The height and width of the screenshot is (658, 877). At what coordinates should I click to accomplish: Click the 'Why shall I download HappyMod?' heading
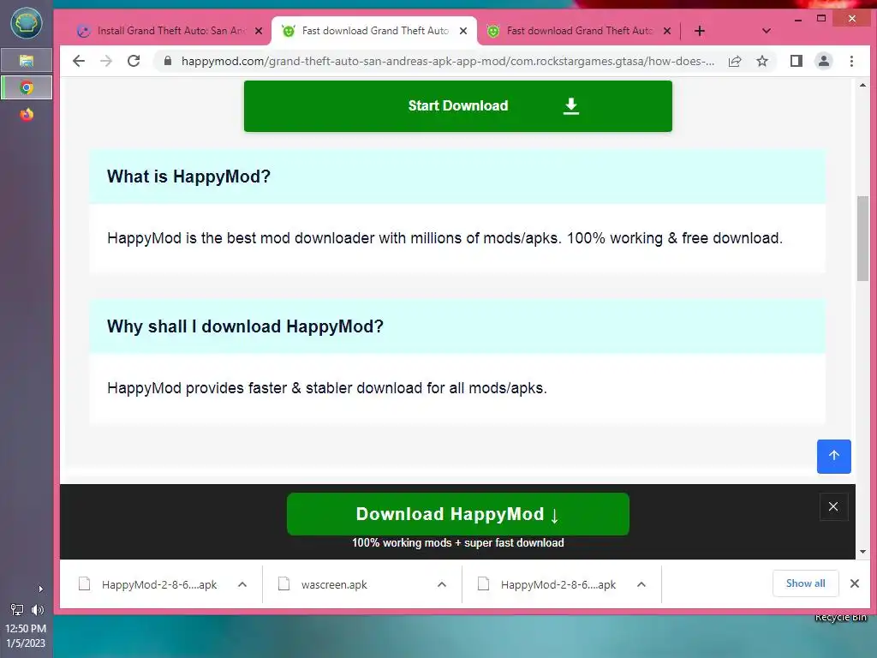(245, 326)
